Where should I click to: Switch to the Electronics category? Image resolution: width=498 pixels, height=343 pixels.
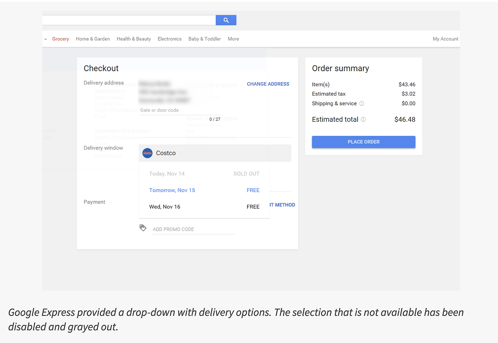(170, 39)
